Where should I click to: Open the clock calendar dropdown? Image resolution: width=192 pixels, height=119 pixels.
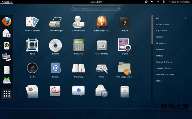[96, 2]
